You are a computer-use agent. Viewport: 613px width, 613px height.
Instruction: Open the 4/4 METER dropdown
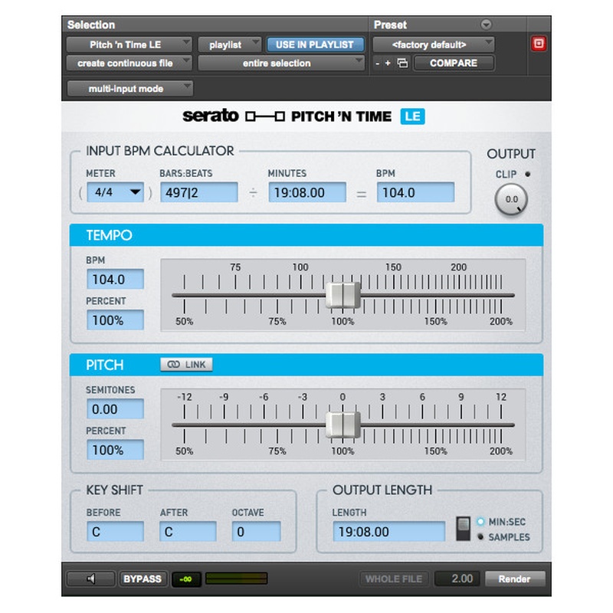(x=115, y=192)
